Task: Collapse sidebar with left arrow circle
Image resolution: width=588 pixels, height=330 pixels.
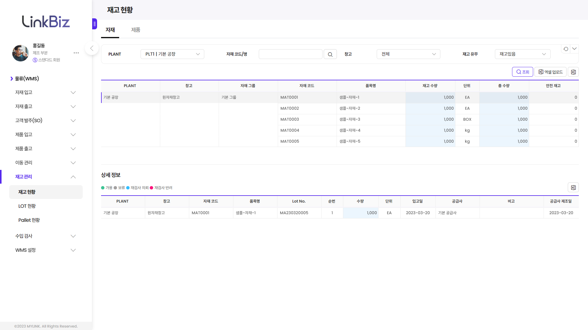Action: (92, 48)
